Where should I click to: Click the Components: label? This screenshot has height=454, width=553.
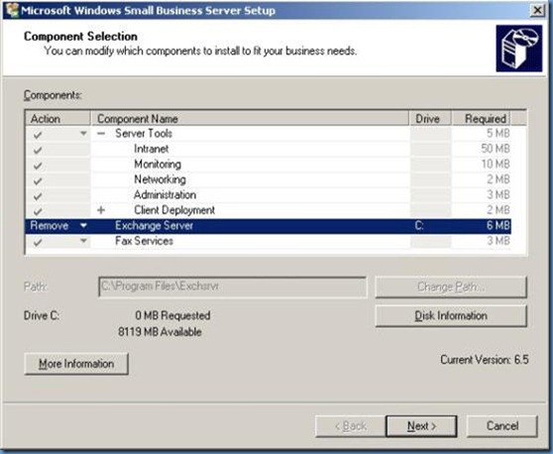(53, 95)
